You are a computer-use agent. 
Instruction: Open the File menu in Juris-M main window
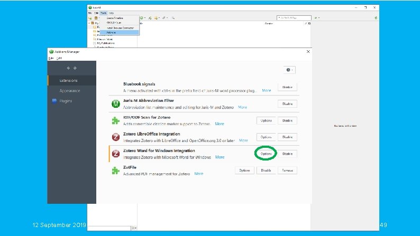[x=90, y=13]
